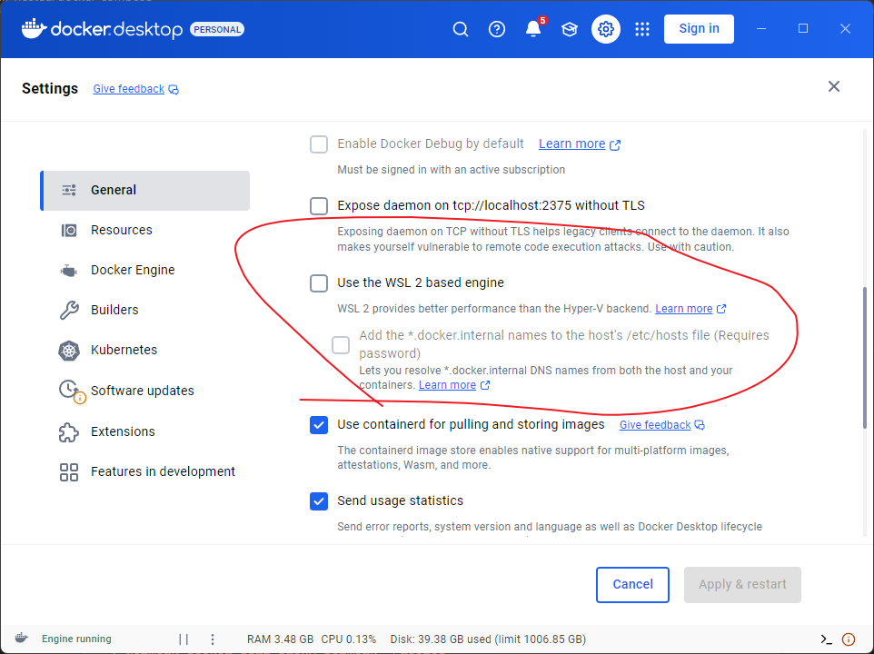Image resolution: width=874 pixels, height=654 pixels.
Task: Go to Kubernetes settings
Action: [145, 350]
